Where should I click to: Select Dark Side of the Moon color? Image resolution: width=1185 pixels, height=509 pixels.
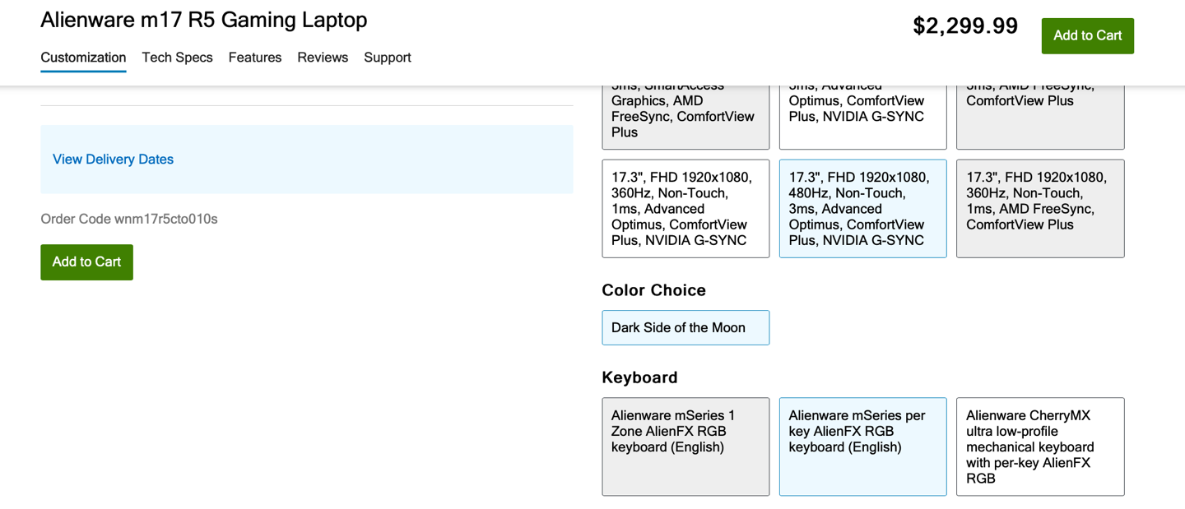click(685, 327)
